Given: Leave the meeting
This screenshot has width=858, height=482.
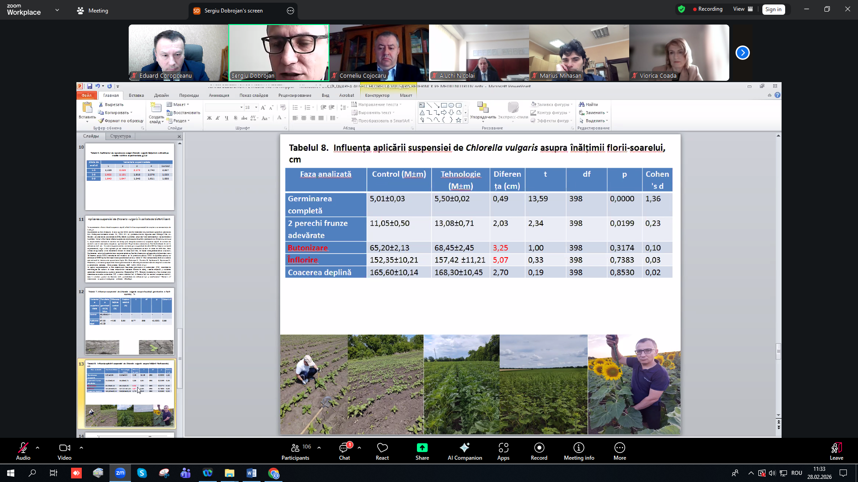Looking at the screenshot, I should pyautogui.click(x=836, y=449).
